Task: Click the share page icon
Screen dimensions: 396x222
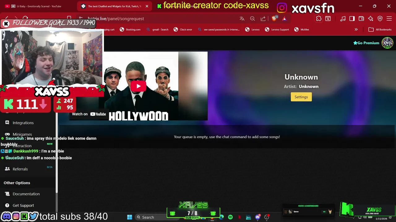Action: [263, 18]
